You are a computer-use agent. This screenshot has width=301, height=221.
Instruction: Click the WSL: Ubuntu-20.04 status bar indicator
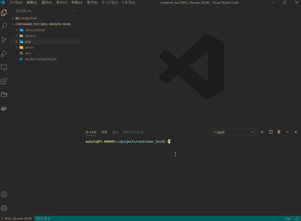(16, 218)
